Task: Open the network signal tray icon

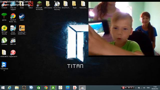Action: pyautogui.click(x=142, y=88)
